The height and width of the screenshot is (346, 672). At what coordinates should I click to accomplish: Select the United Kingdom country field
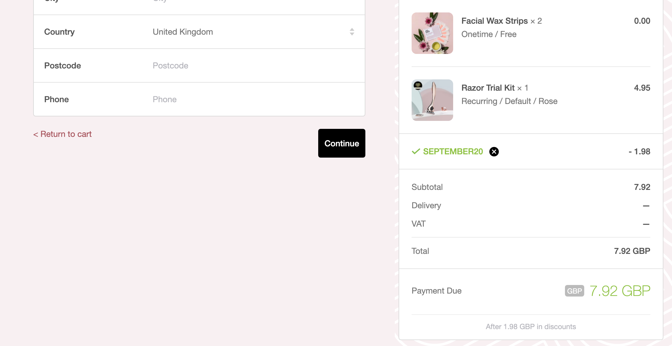click(x=254, y=32)
